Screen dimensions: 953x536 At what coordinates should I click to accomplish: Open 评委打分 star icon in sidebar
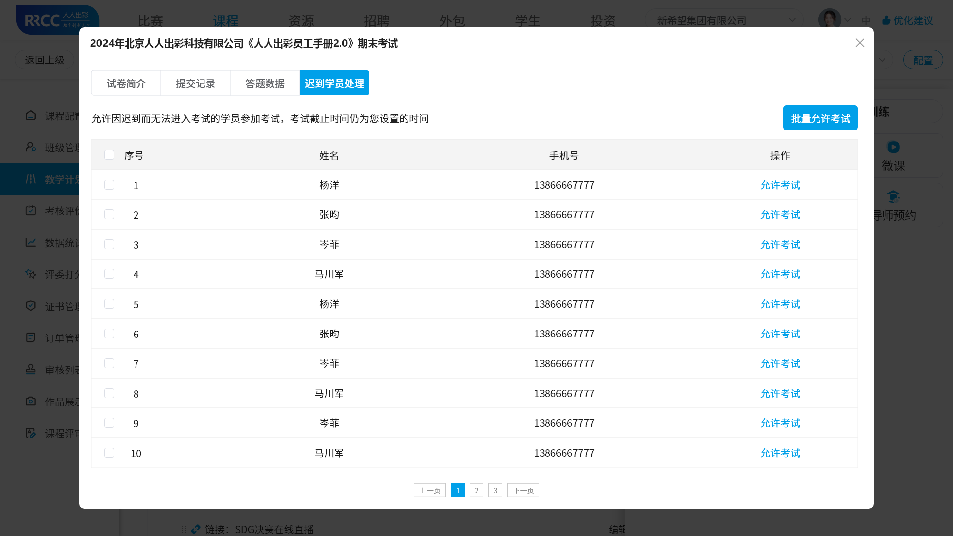point(31,274)
